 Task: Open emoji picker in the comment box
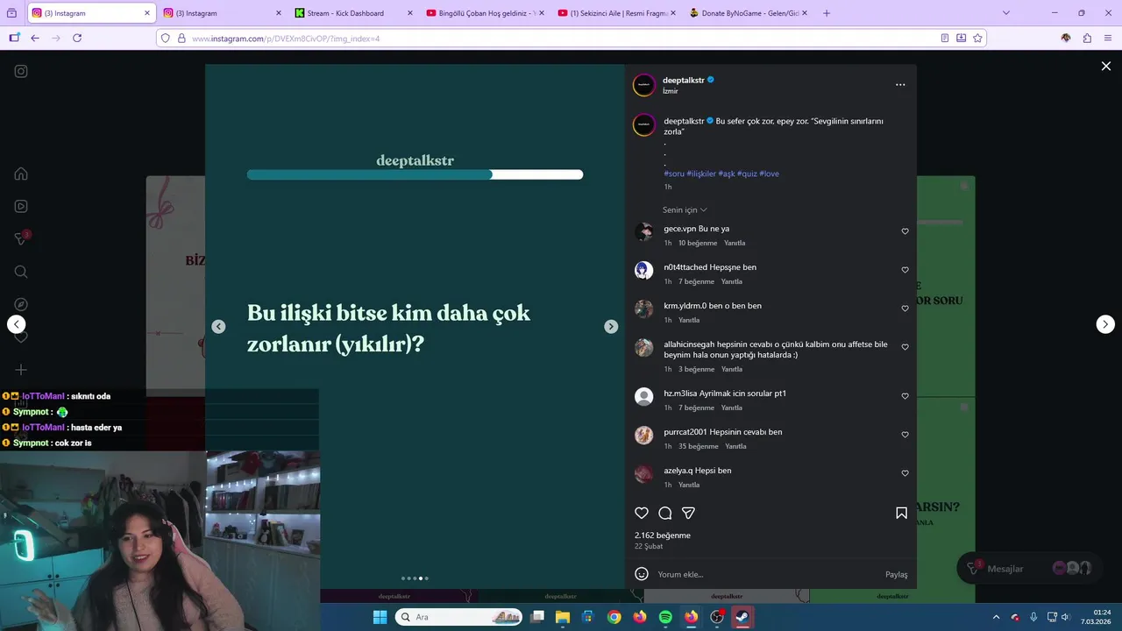(642, 574)
